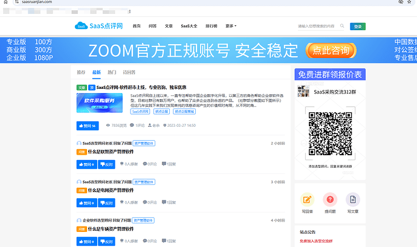Click 反对 under 什么是车辆资产管理软件
The width and height of the screenshot is (417, 247).
106,242
